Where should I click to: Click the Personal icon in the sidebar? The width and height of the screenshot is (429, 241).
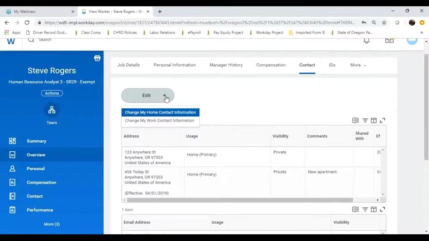(12, 169)
